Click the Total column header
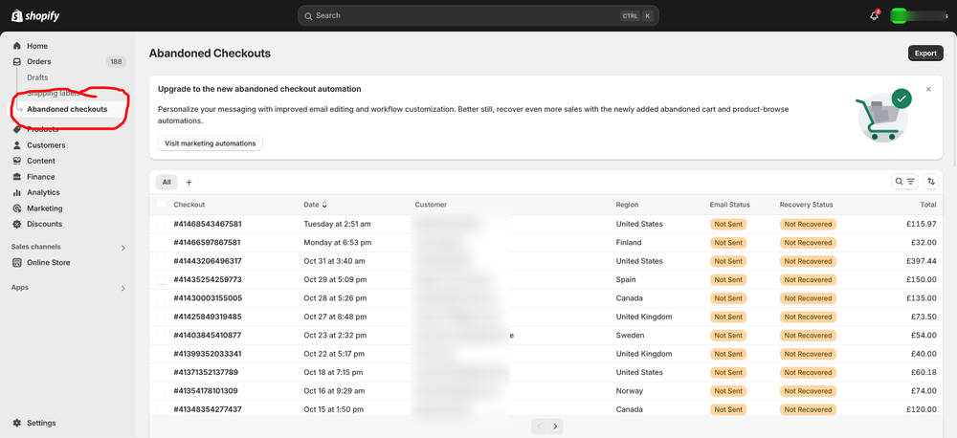957x438 pixels. 928,205
